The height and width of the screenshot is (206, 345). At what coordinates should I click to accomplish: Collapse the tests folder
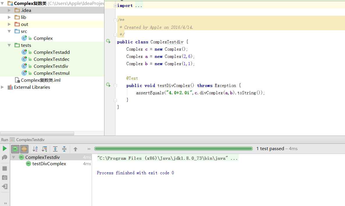[x=9, y=45]
